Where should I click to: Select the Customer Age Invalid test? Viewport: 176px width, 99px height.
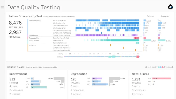(61, 45)
